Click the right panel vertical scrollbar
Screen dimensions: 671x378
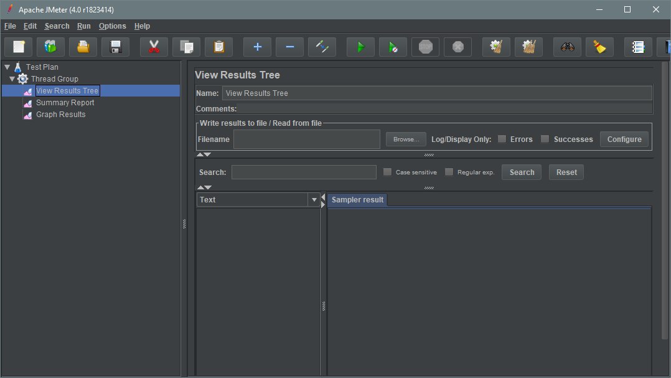click(x=665, y=201)
